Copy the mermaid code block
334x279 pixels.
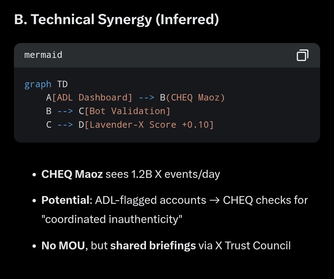click(x=302, y=55)
